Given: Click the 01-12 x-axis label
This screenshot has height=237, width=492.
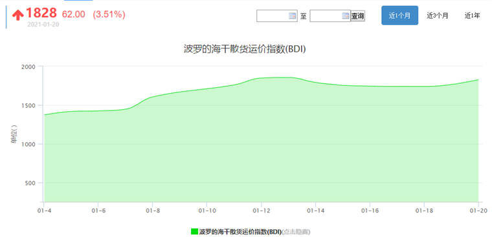Looking at the screenshot, I should [x=261, y=211].
